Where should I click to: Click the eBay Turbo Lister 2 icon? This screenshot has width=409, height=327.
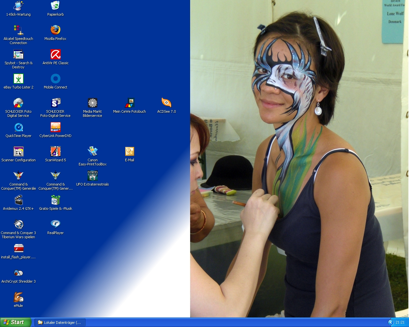18,79
